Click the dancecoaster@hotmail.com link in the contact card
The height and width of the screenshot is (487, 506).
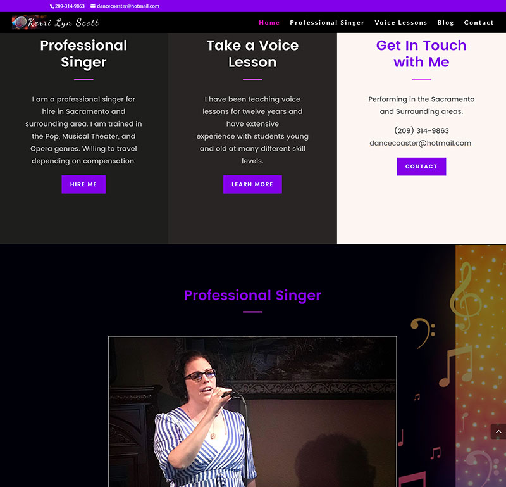[x=420, y=143]
